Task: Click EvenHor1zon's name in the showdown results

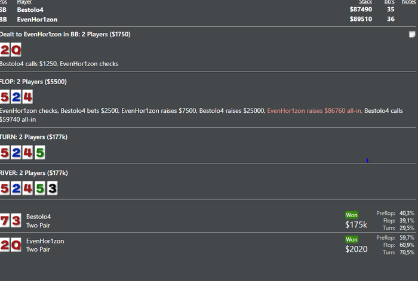Action: [45, 241]
